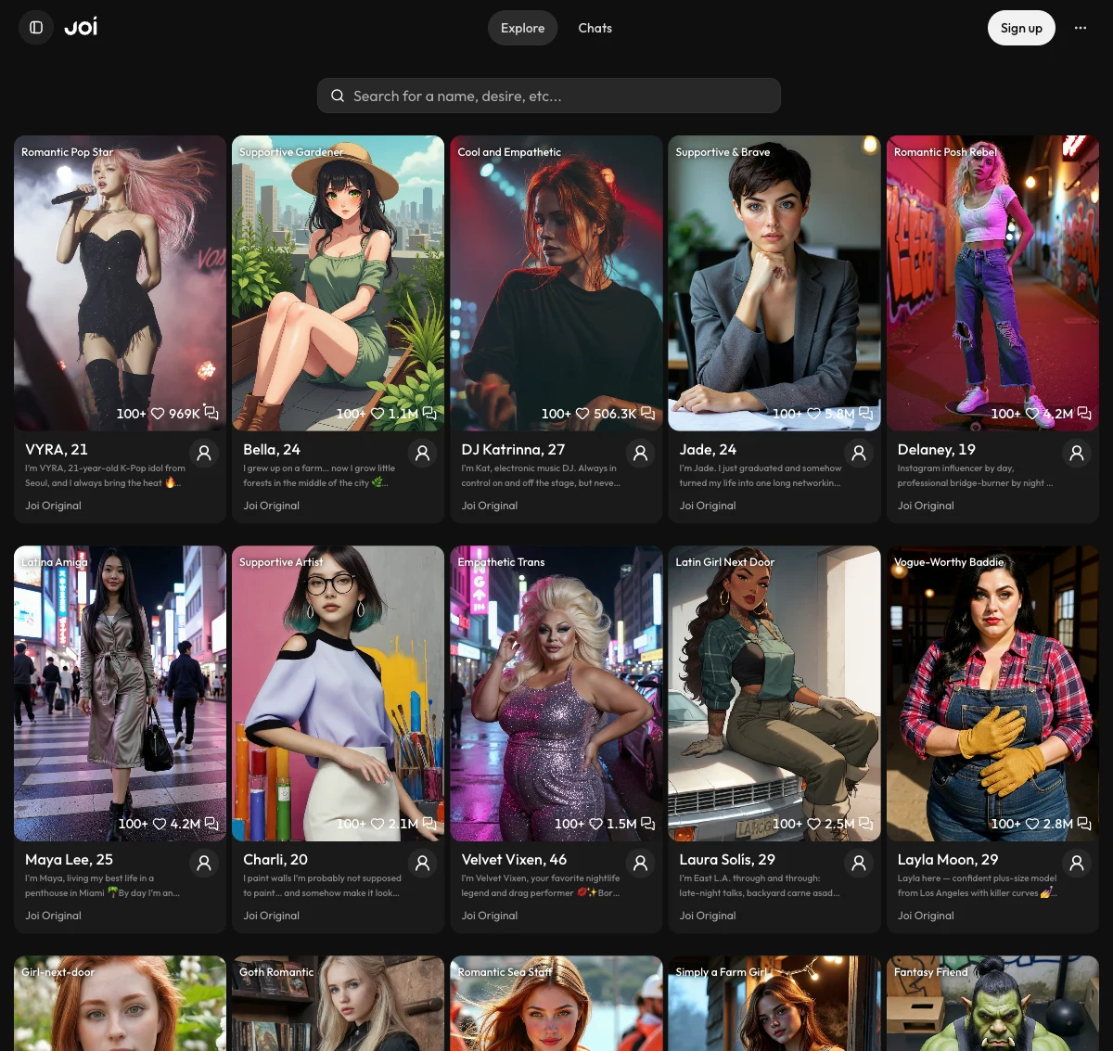Open Bella's profile icon
The image size is (1113, 1051).
[422, 453]
